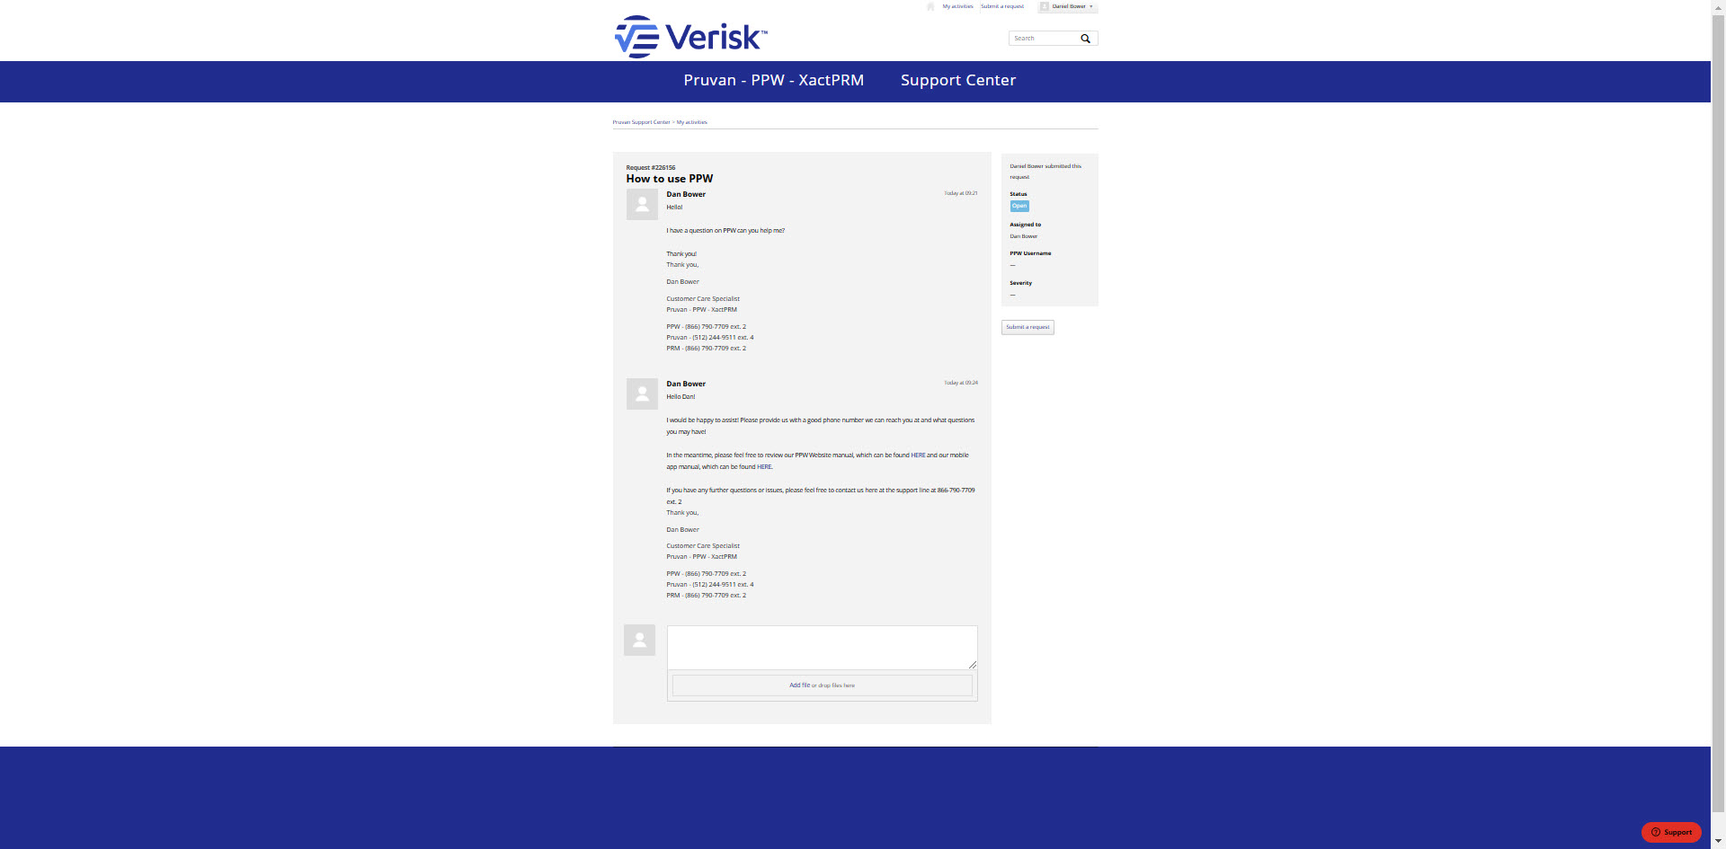Click the 'Today at 09:24' timestamp
Screen dimensions: 1726x849
(961, 383)
